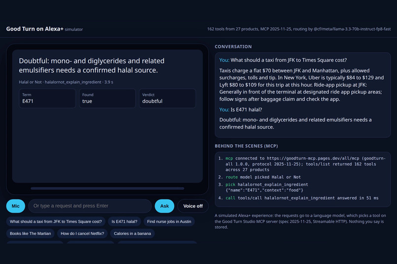
Task: Click the Mic button
Action: click(15, 206)
